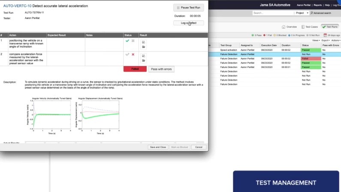Open step 2 result attachment folder icon
This screenshot has width=341, height=192.
pos(144,60)
